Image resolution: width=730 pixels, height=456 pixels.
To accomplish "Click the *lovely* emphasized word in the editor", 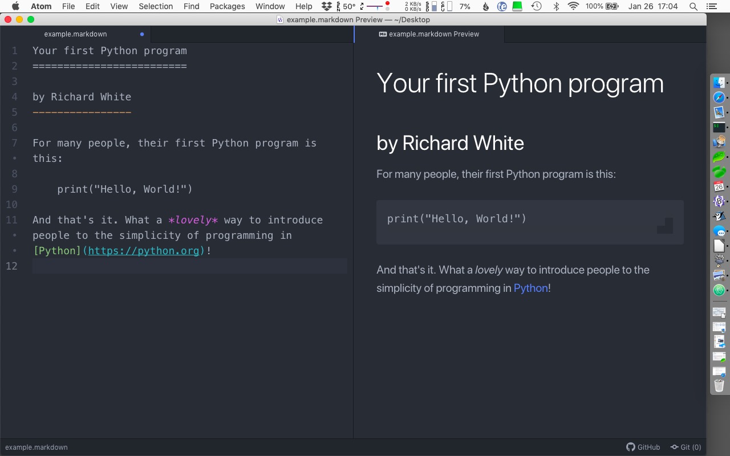I will pos(193,220).
